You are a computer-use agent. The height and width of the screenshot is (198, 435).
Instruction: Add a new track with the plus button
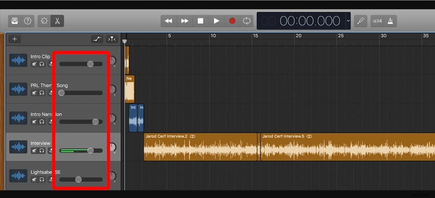coord(14,39)
